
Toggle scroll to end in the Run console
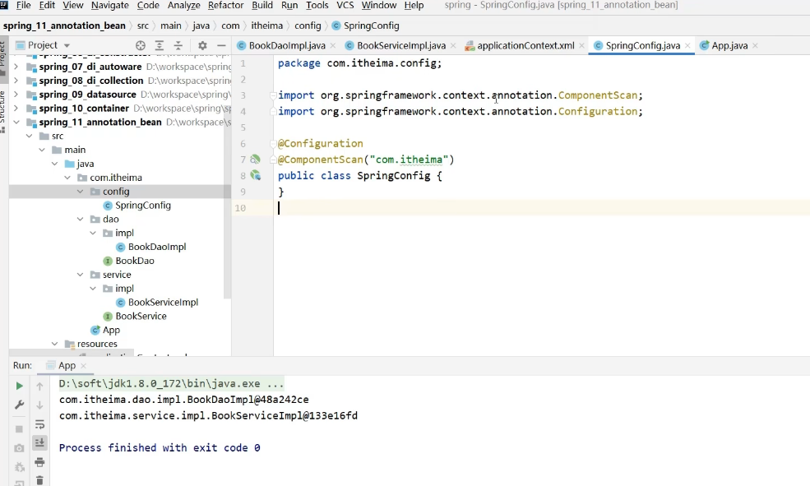(39, 443)
